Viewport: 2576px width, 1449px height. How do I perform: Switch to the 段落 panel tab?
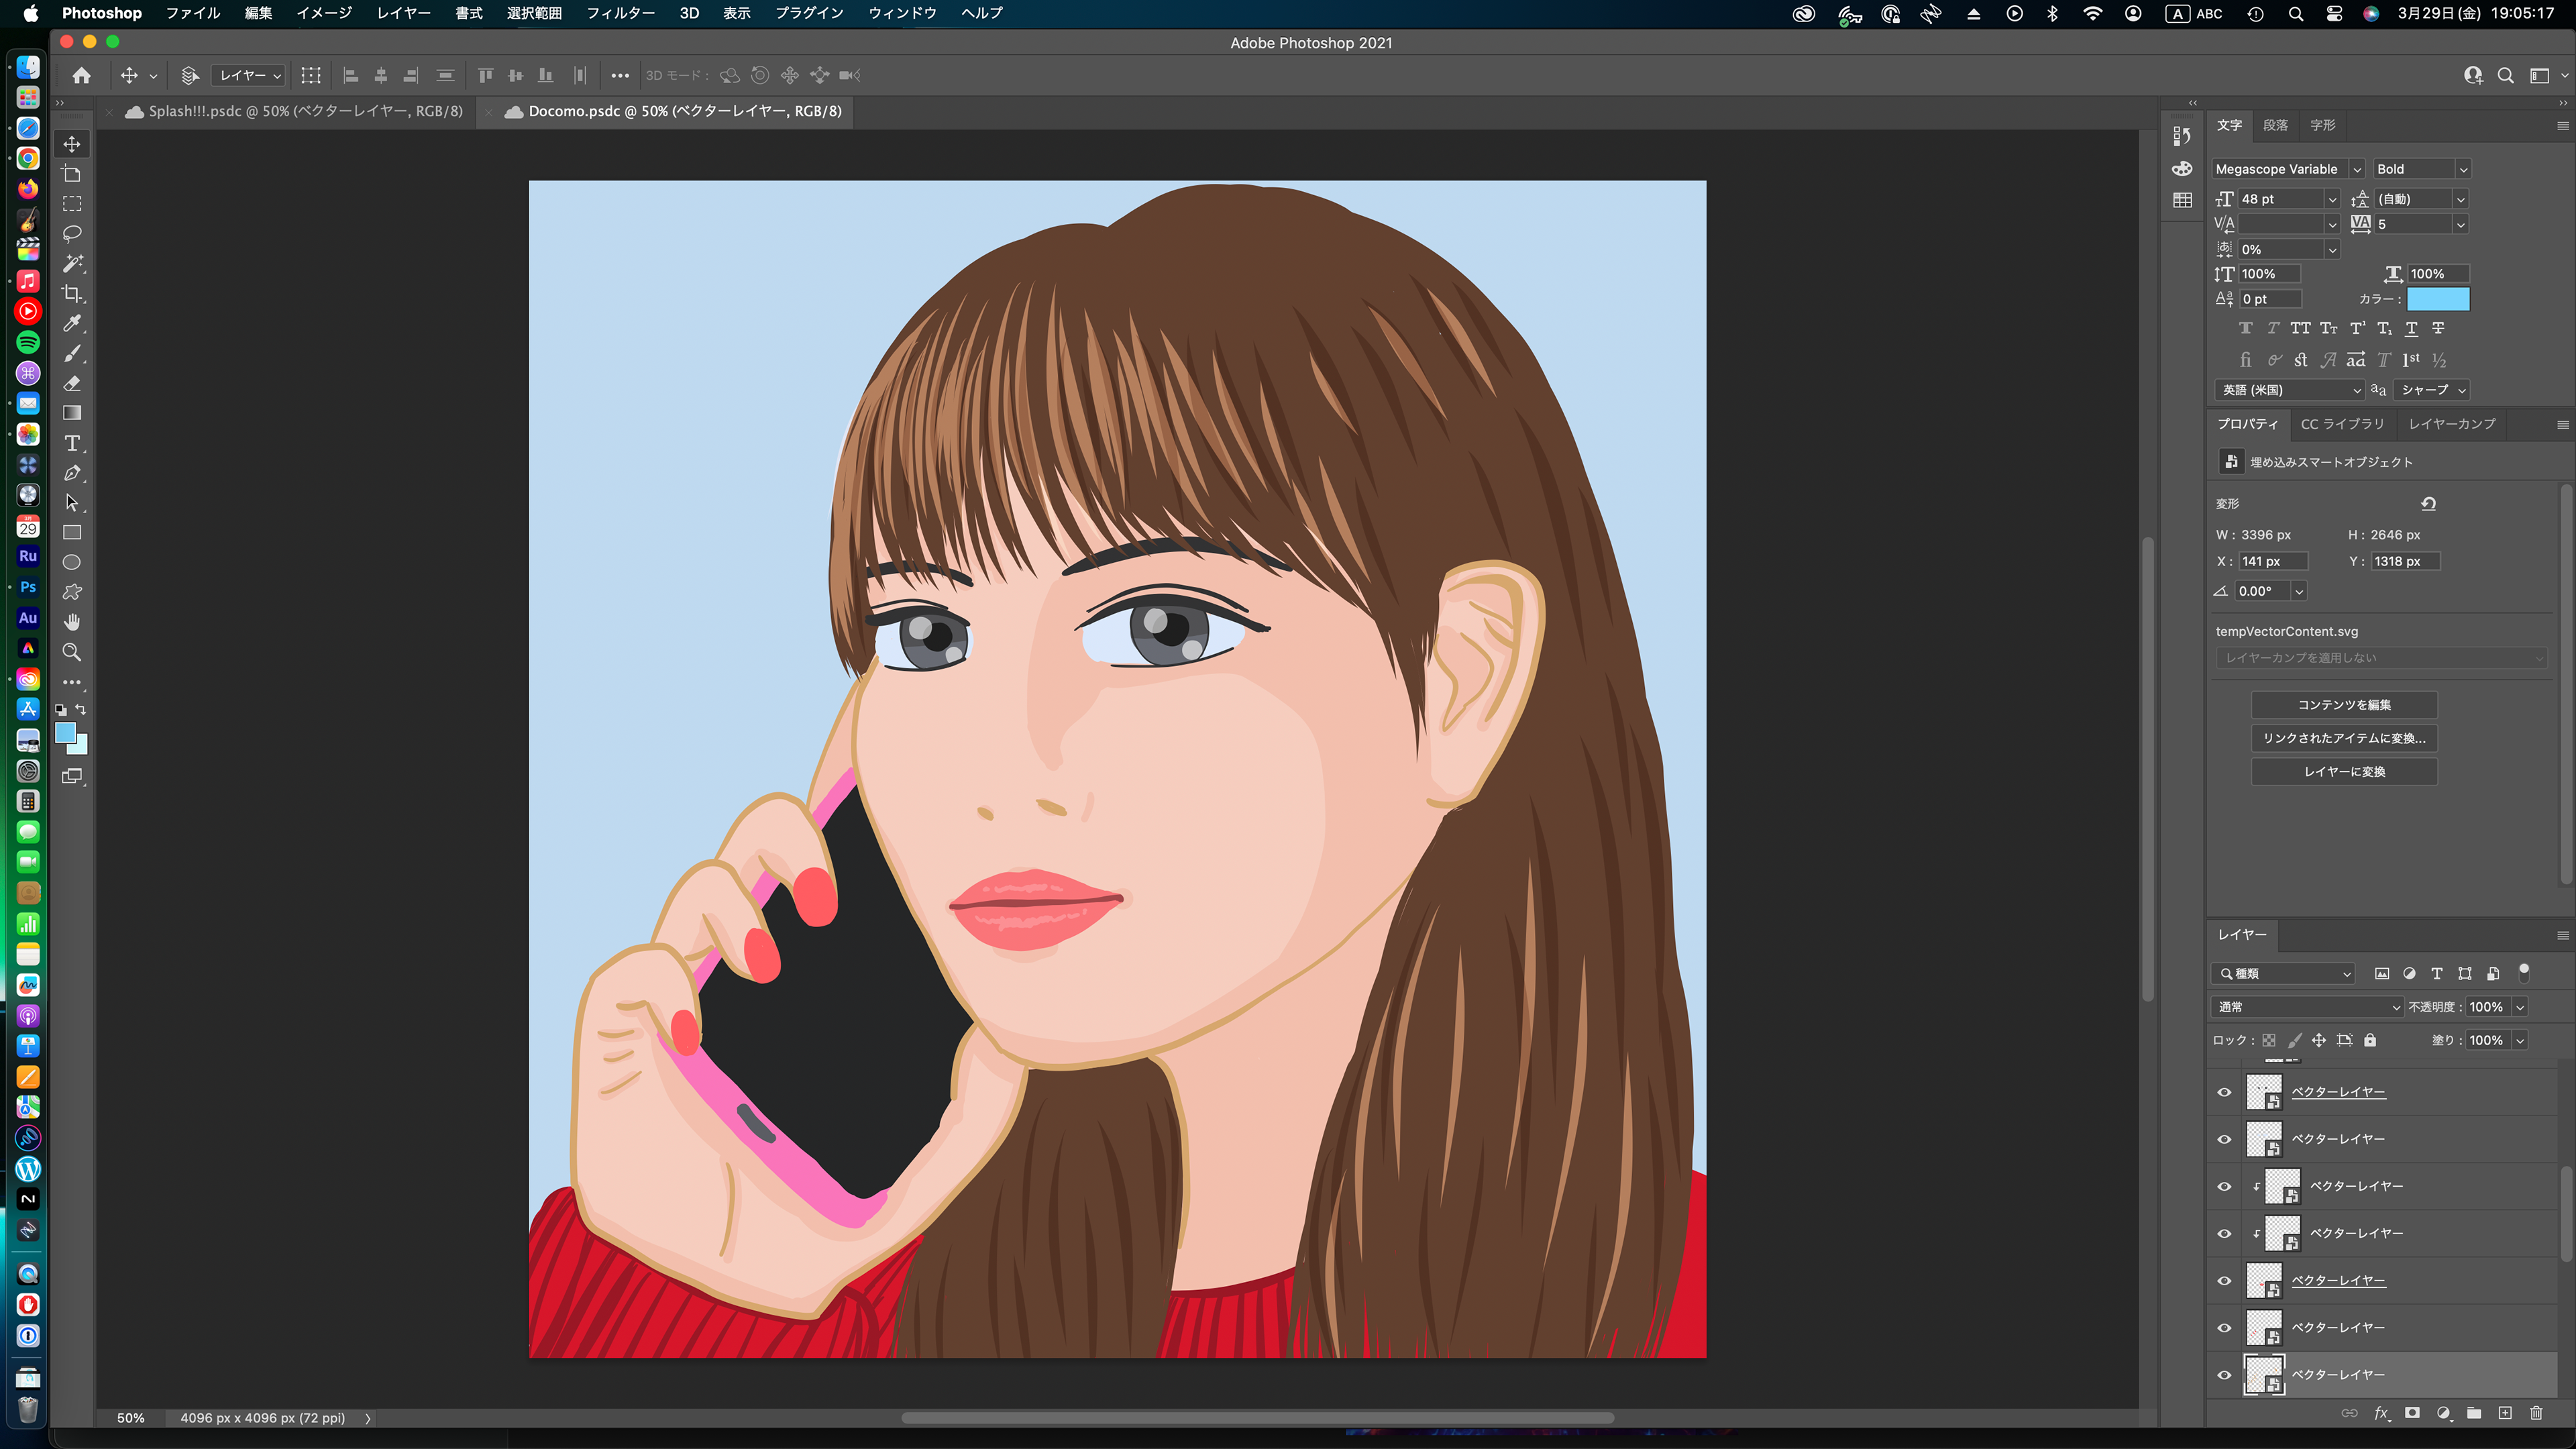2276,125
